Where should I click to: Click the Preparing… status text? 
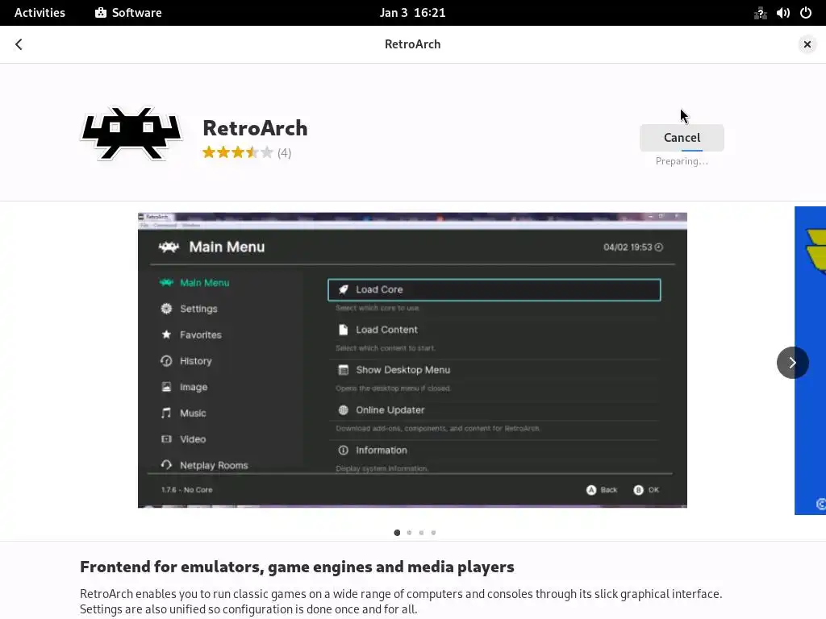point(682,161)
